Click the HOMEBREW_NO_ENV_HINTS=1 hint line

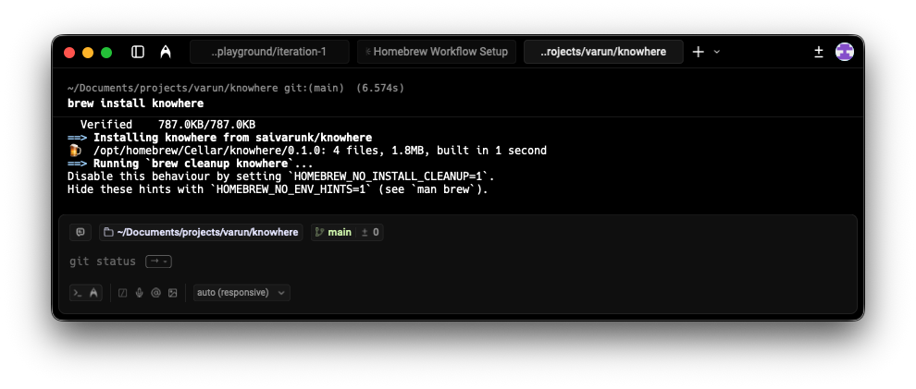(x=279, y=189)
